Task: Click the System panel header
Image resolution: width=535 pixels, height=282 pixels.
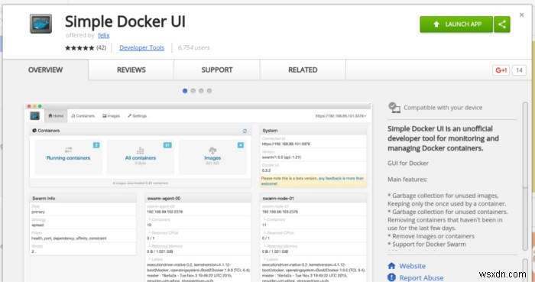Action: [313, 130]
